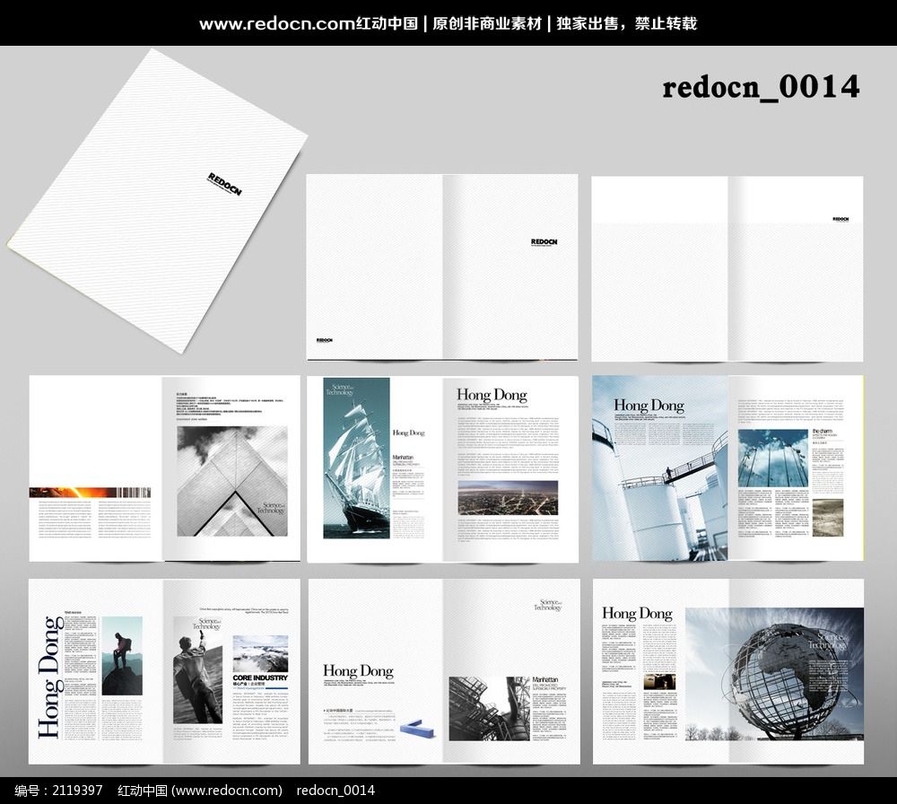Click the vertical Hong Dong title
Screen dimensions: 897x804
pyautogui.click(x=50, y=677)
